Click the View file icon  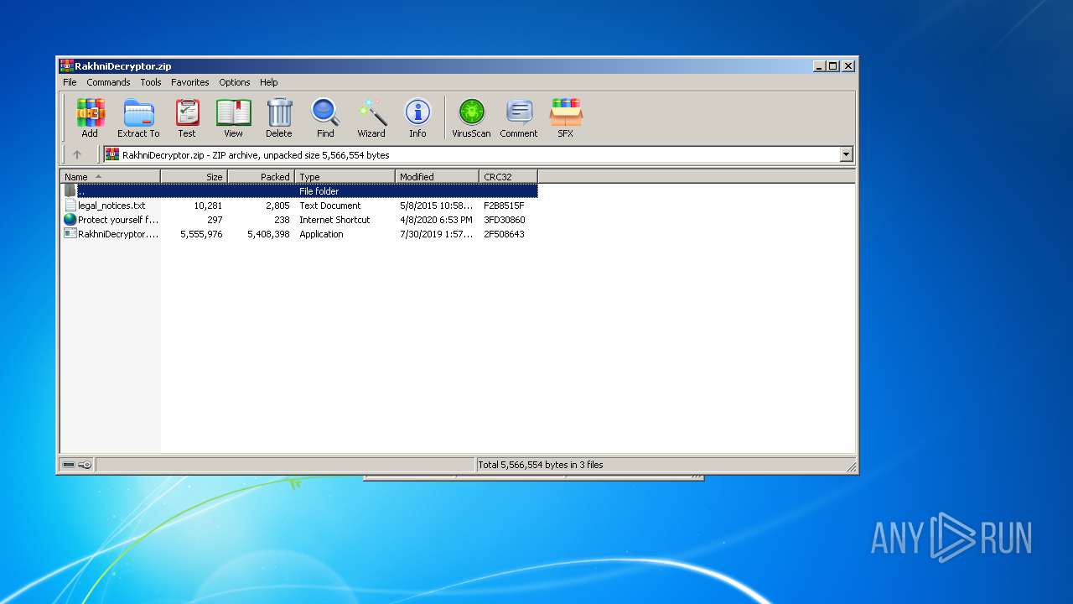233,117
